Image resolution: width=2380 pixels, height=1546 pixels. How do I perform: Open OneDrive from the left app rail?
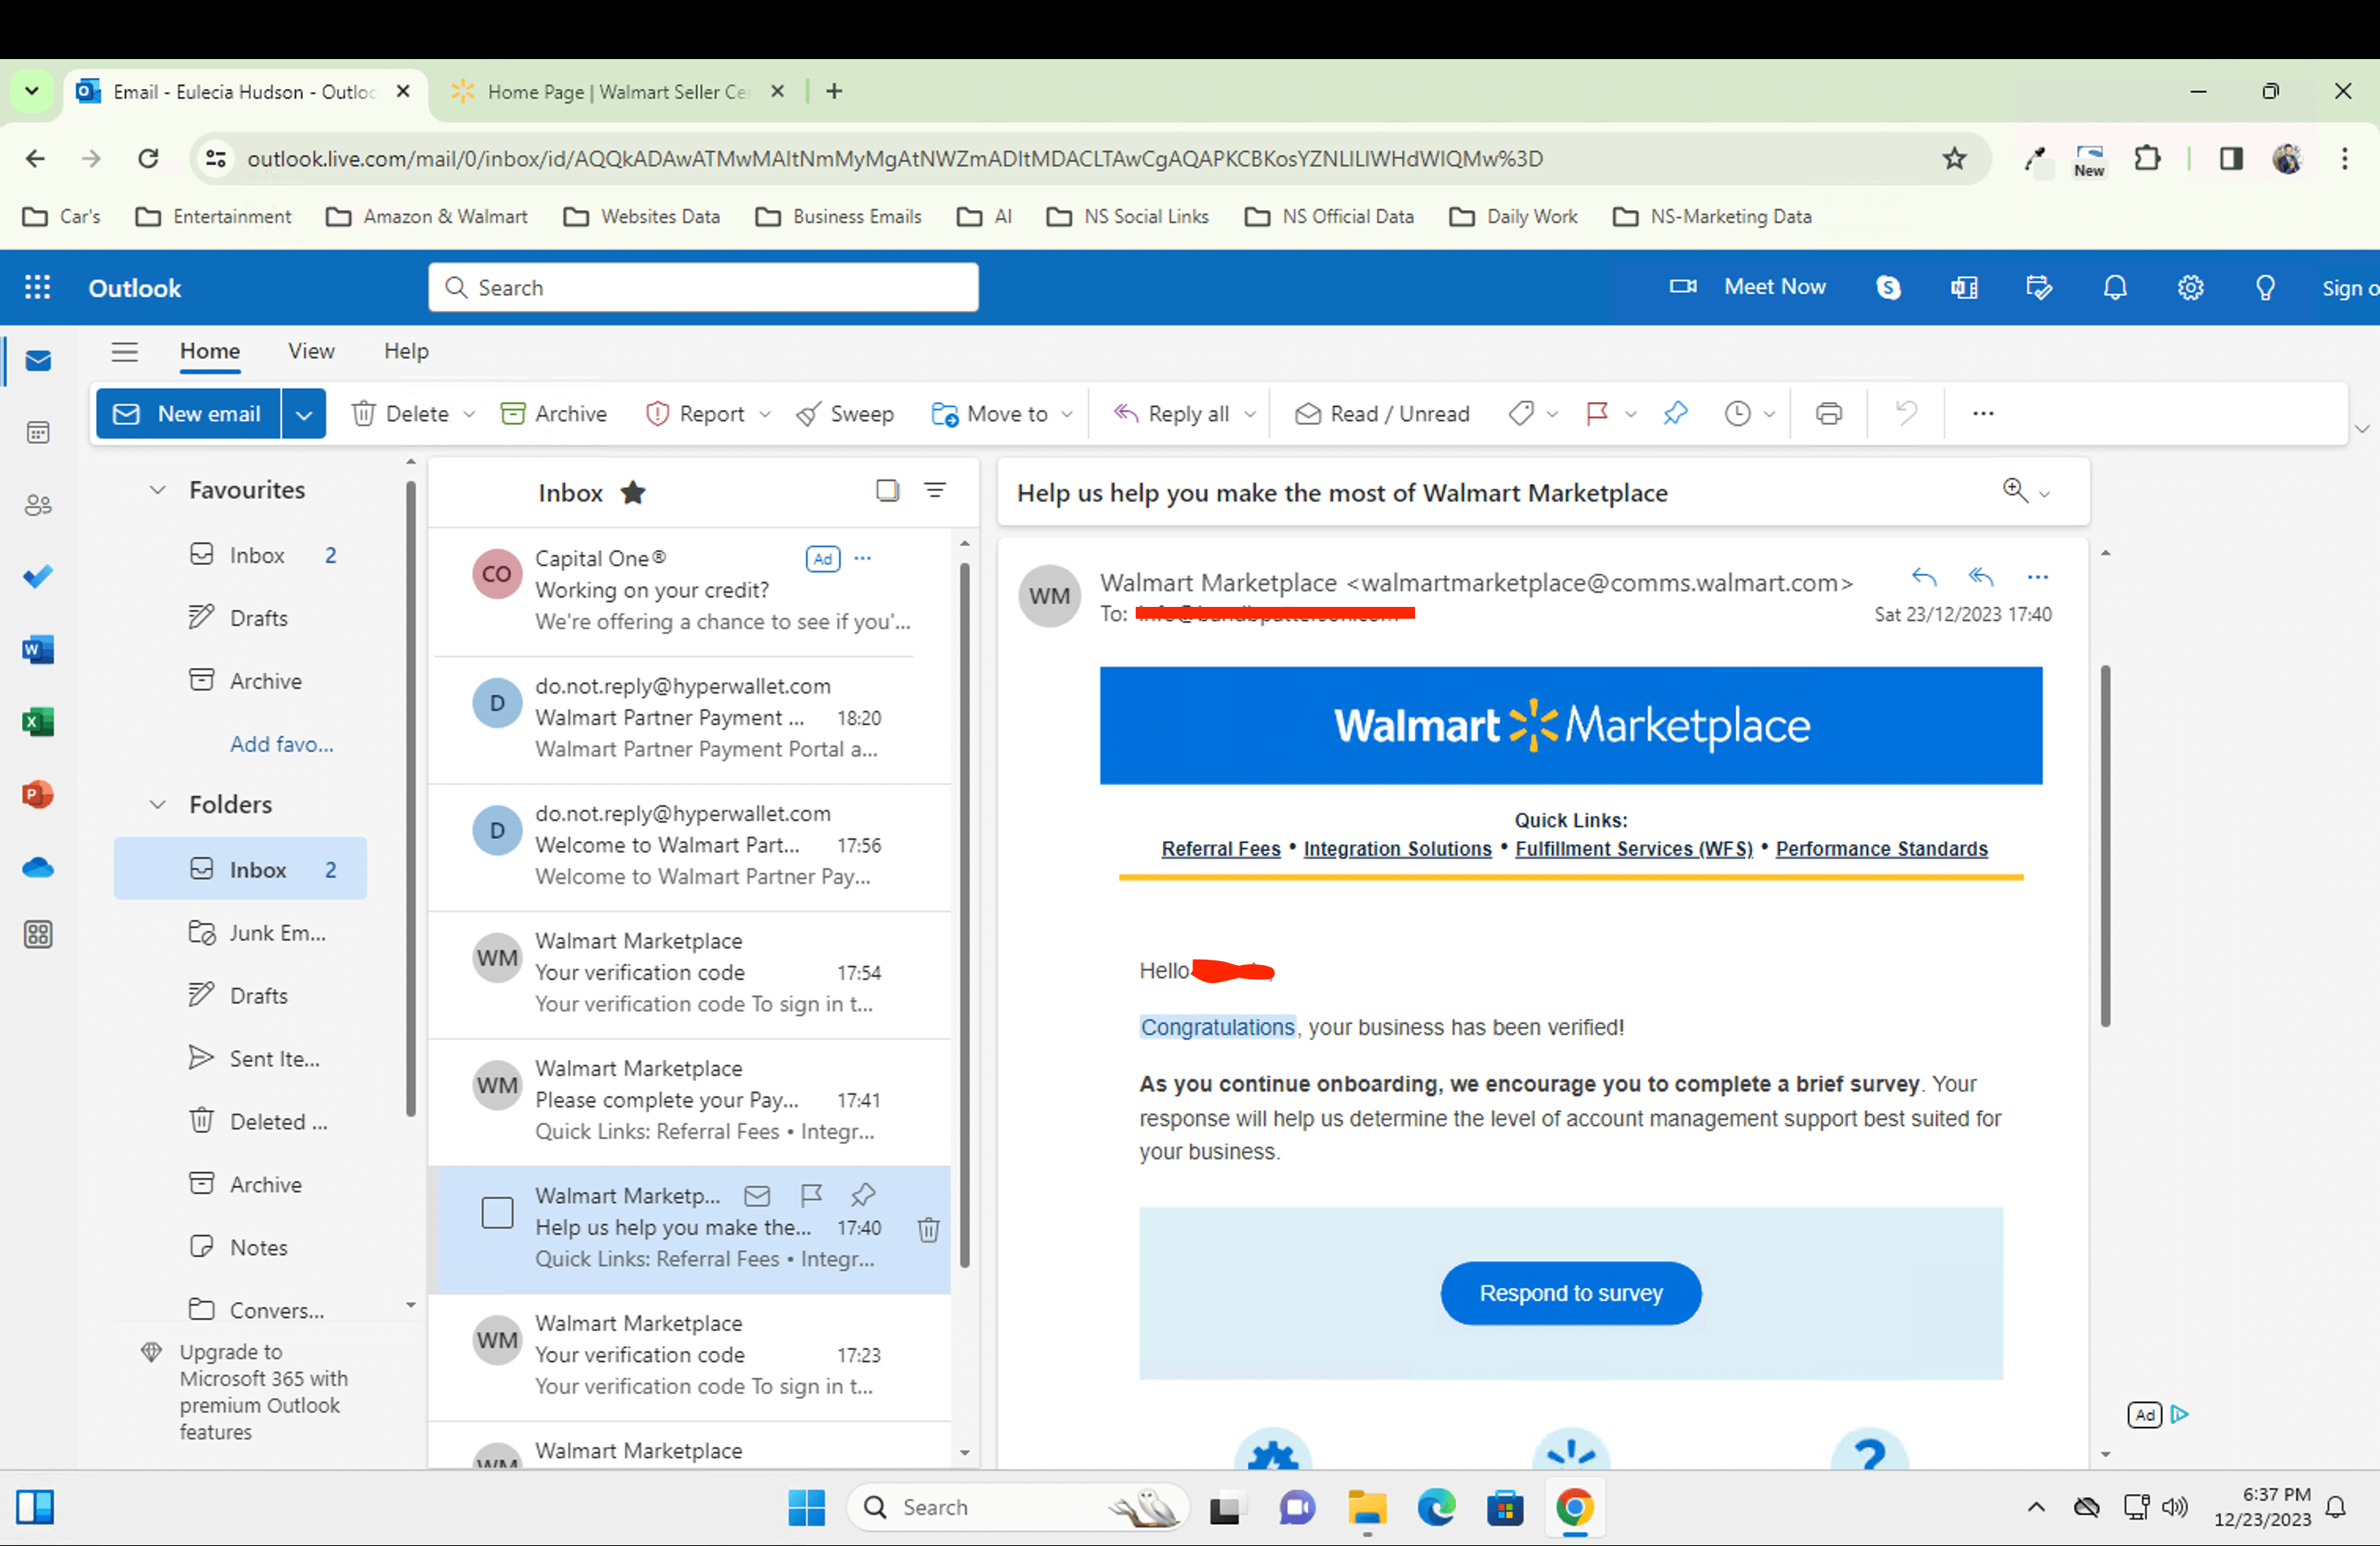pyautogui.click(x=38, y=867)
